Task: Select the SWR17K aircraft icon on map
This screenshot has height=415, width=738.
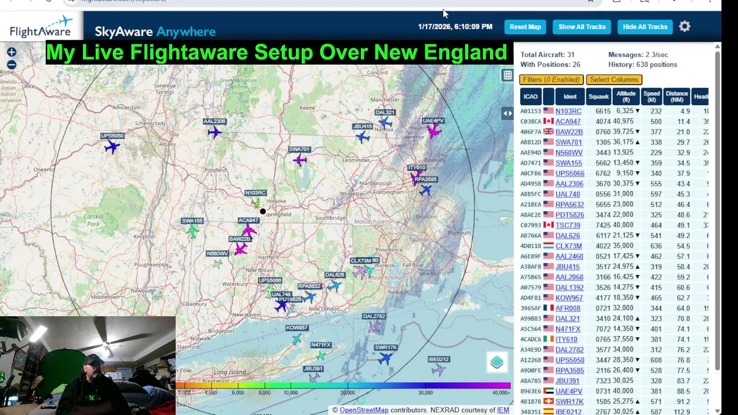Action: point(385,358)
